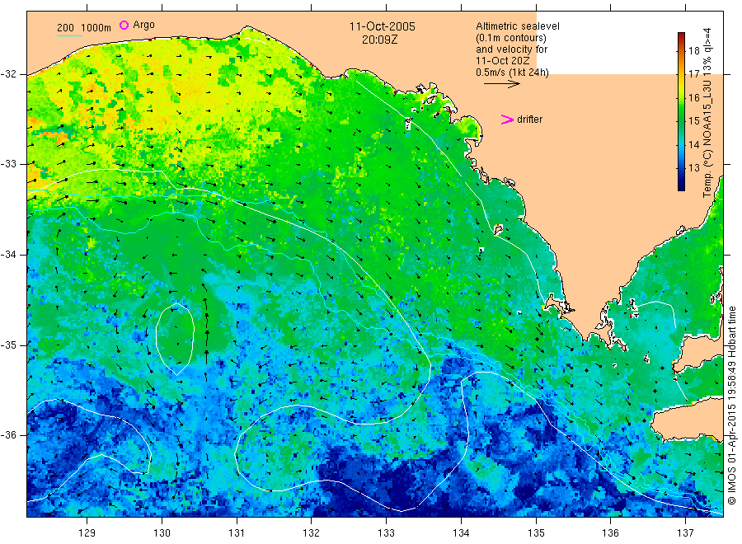
Task: Click the 18 value on temperature scale
Action: pyautogui.click(x=693, y=51)
